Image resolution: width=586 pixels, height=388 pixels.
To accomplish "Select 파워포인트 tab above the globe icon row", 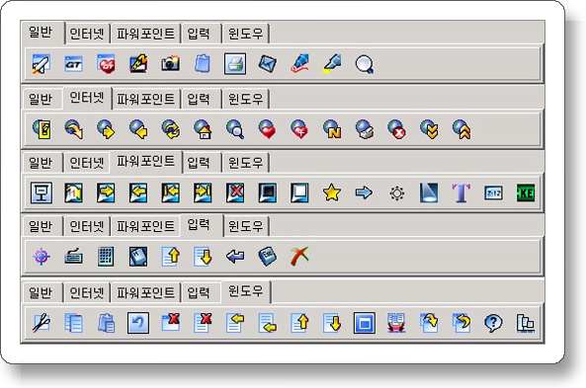I will (x=145, y=99).
